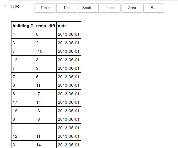Select the Area chart type
The height and width of the screenshot is (148, 178).
[132, 8]
